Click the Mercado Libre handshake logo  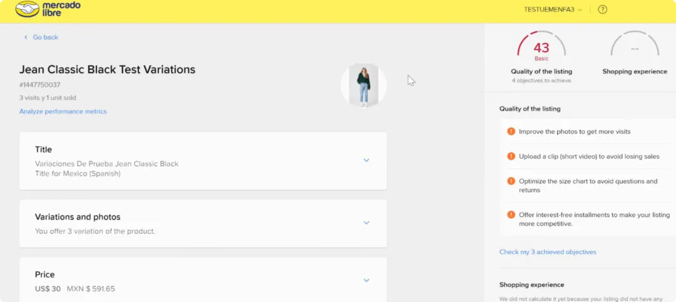pyautogui.click(x=27, y=9)
